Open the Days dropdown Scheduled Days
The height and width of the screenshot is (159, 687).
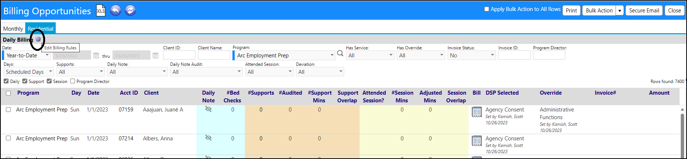coord(29,72)
